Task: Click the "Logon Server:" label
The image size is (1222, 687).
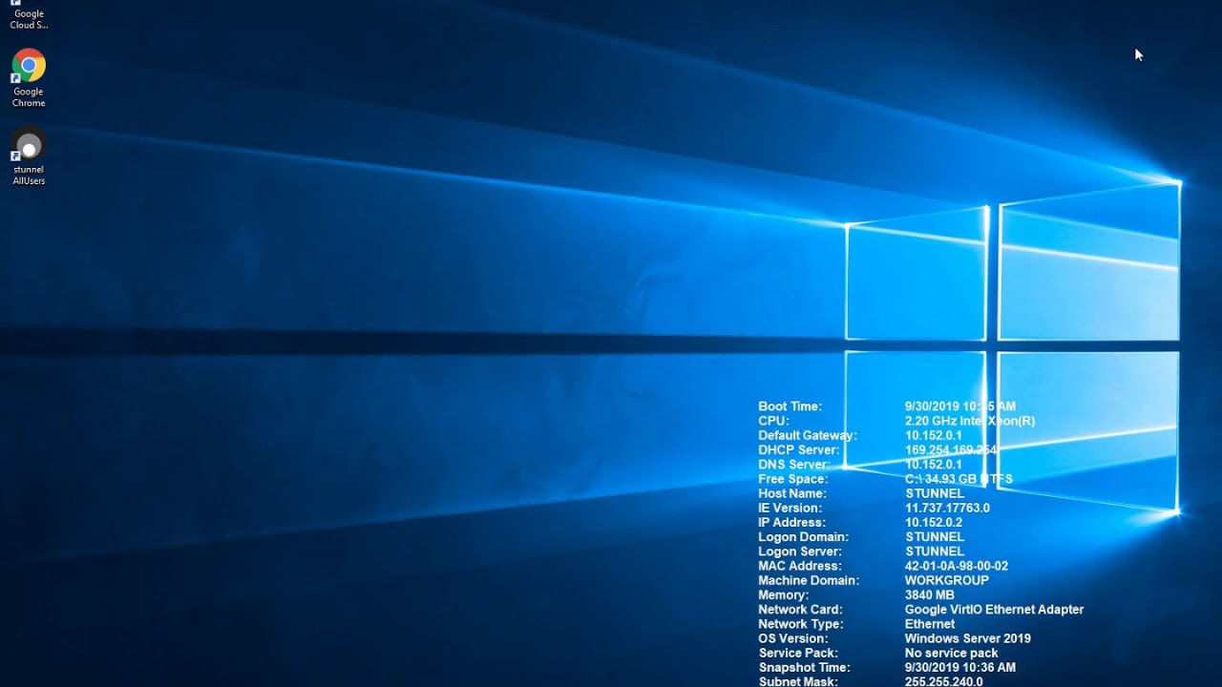Action: [x=800, y=552]
